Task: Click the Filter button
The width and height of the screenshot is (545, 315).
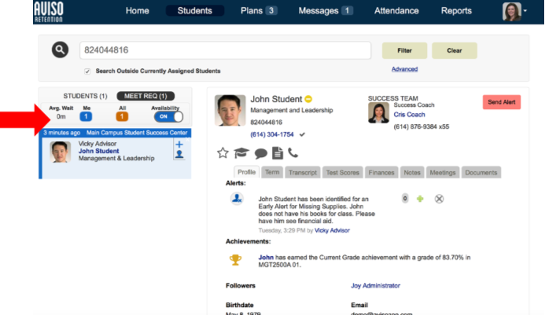Action: pos(404,51)
